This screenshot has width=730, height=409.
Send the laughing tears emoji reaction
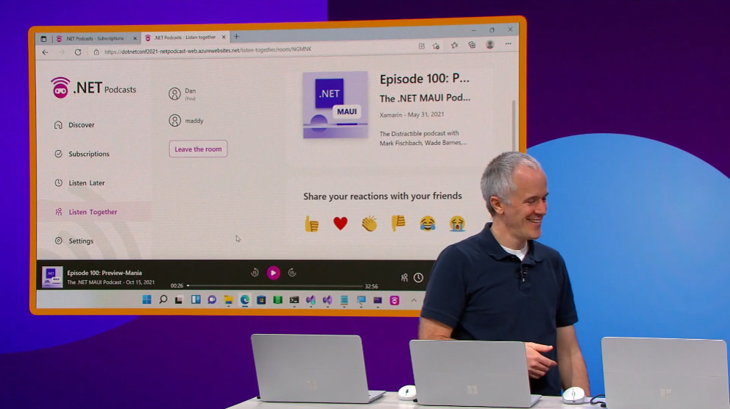[x=428, y=224]
